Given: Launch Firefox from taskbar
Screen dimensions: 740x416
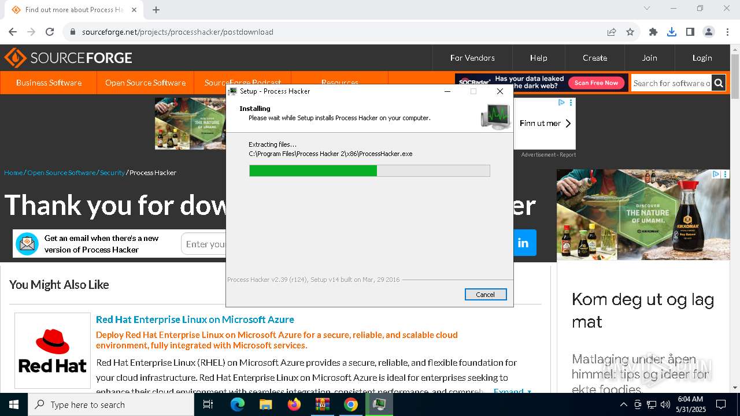Looking at the screenshot, I should (x=294, y=404).
